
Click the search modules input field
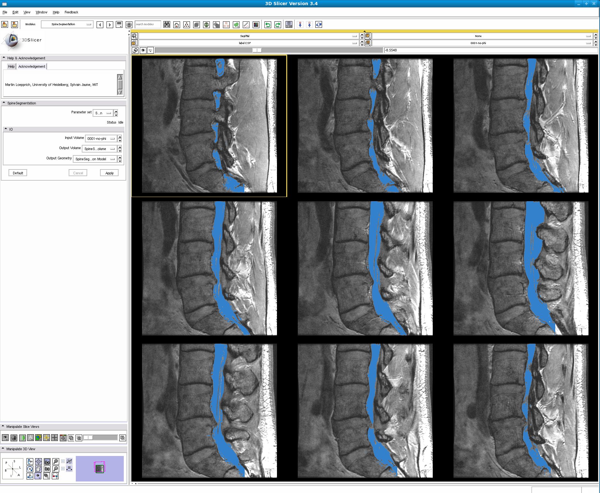(x=147, y=24)
